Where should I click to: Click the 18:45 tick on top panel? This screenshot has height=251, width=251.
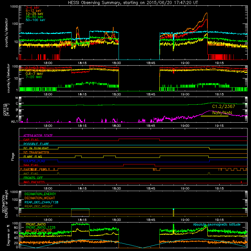click(151, 63)
